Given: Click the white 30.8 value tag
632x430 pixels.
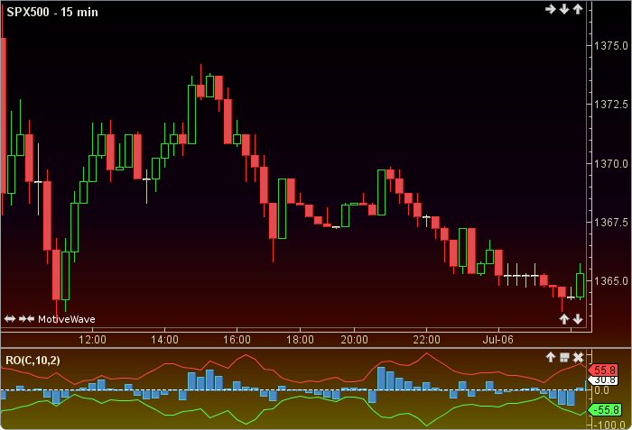Looking at the screenshot, I should tap(603, 380).
